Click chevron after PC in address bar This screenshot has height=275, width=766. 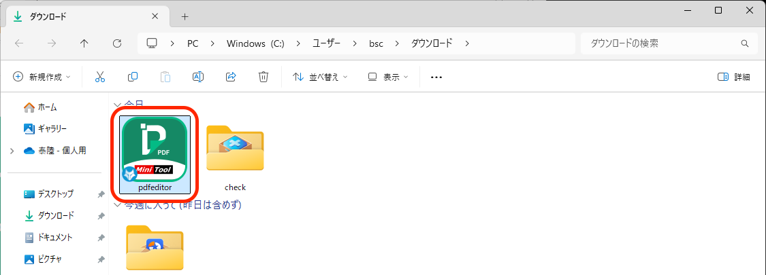coord(212,43)
